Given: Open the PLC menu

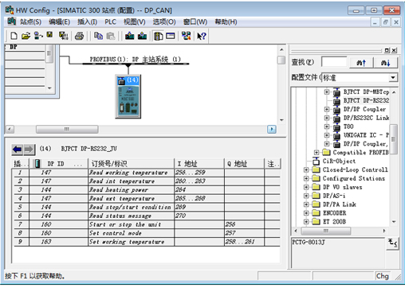Looking at the screenshot, I should tap(110, 21).
